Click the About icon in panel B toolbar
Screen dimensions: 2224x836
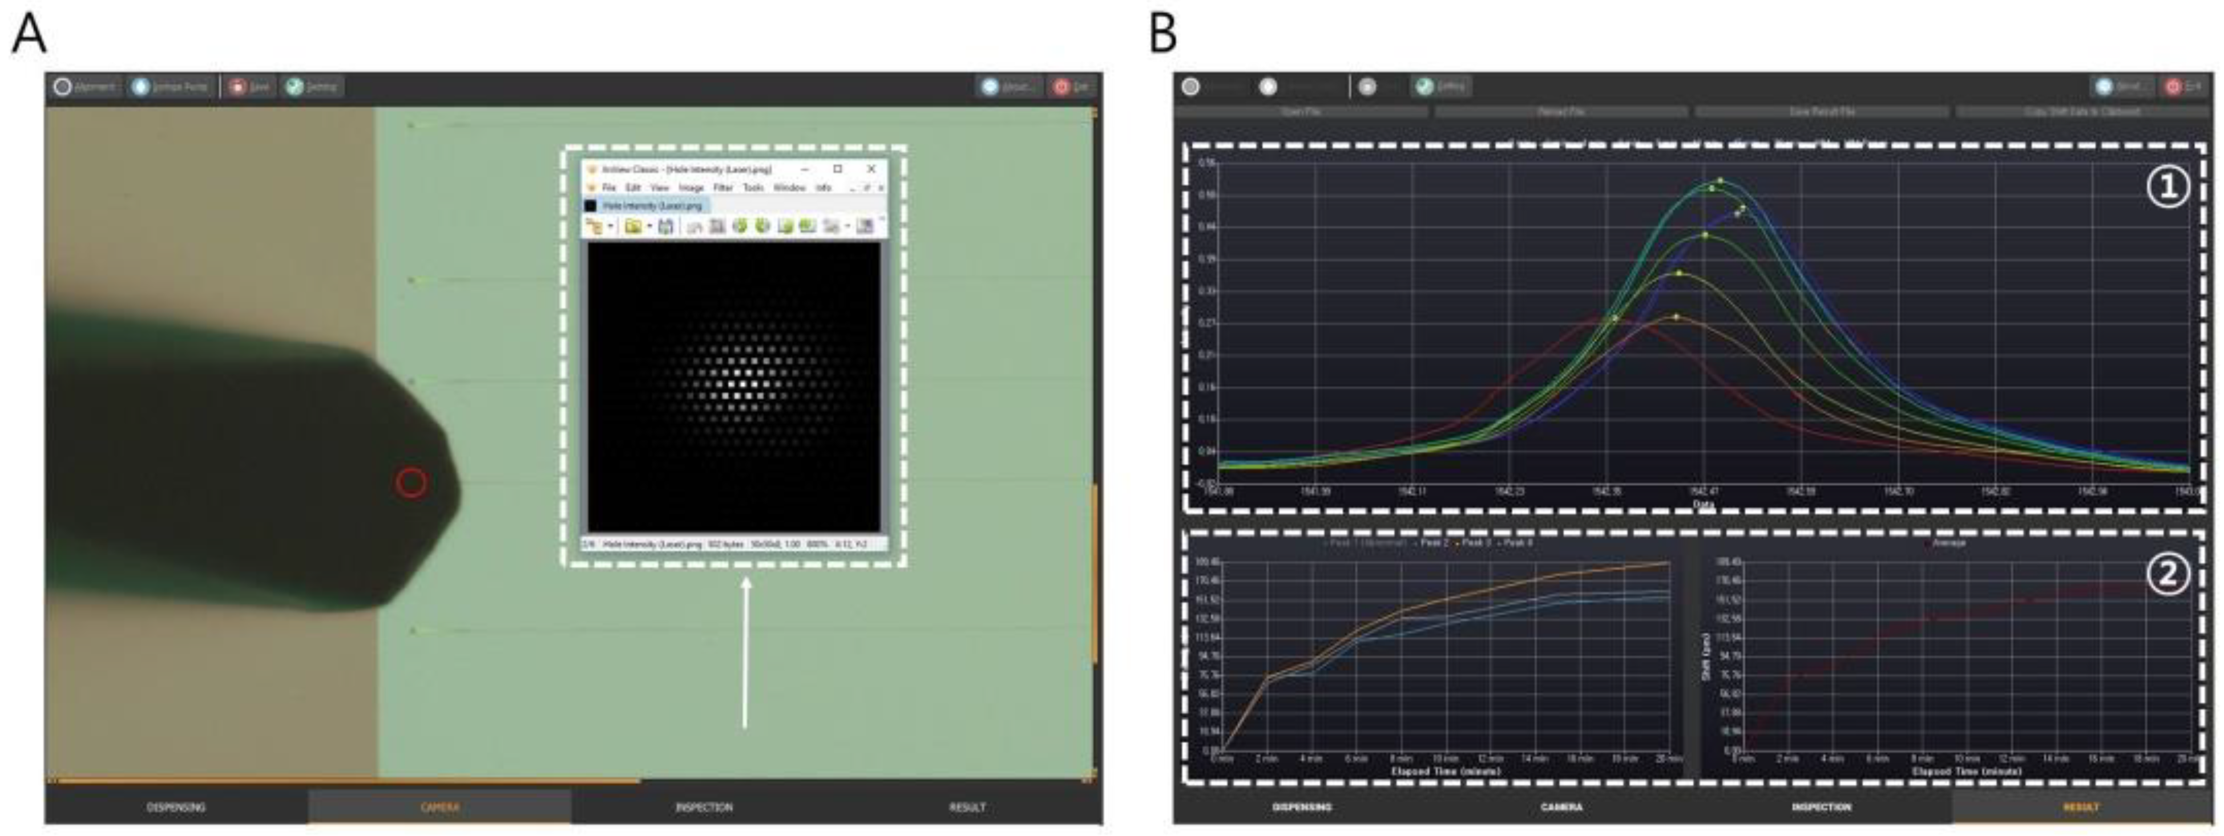(x=2104, y=86)
